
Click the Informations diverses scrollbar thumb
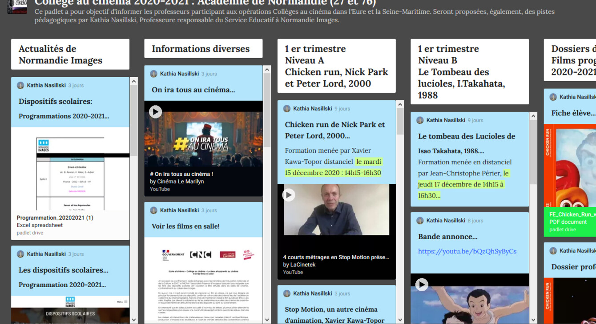(267, 111)
